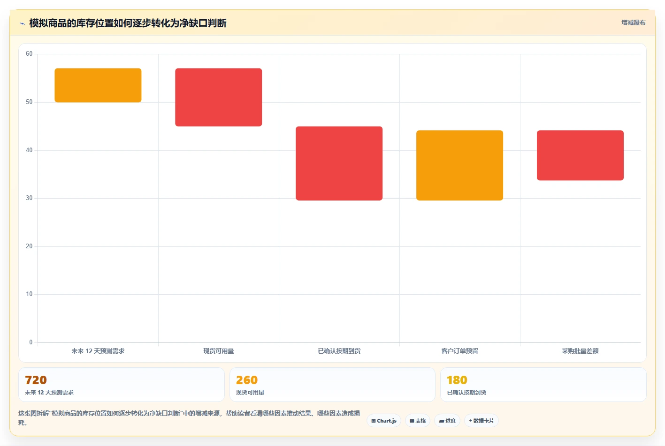665x446 pixels.
Task: Click the 180 已确认按期到货 data card
Action: coord(543,385)
